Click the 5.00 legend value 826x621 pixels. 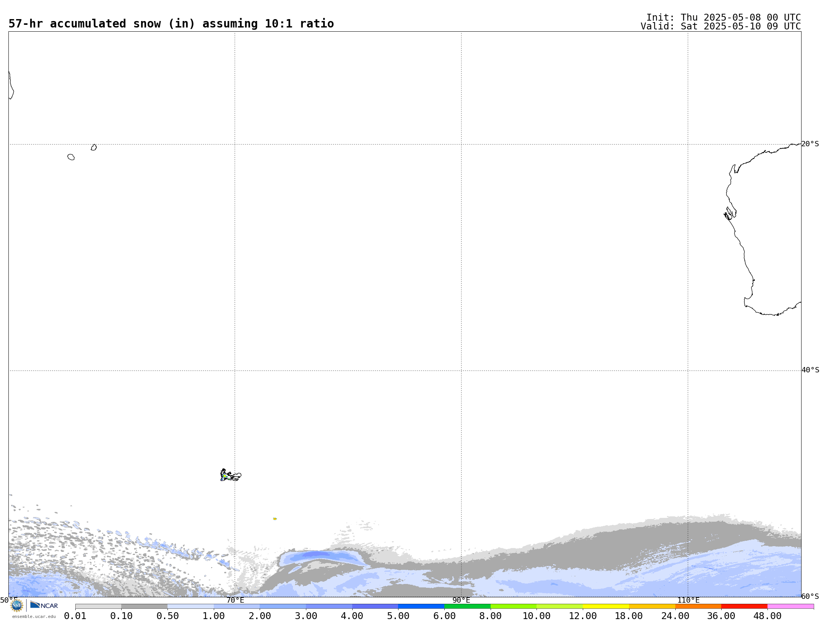click(398, 616)
